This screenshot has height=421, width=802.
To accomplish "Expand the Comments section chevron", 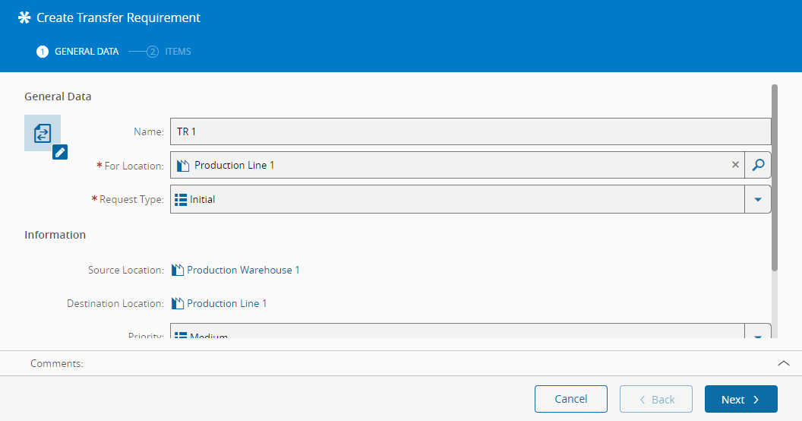I will [784, 363].
